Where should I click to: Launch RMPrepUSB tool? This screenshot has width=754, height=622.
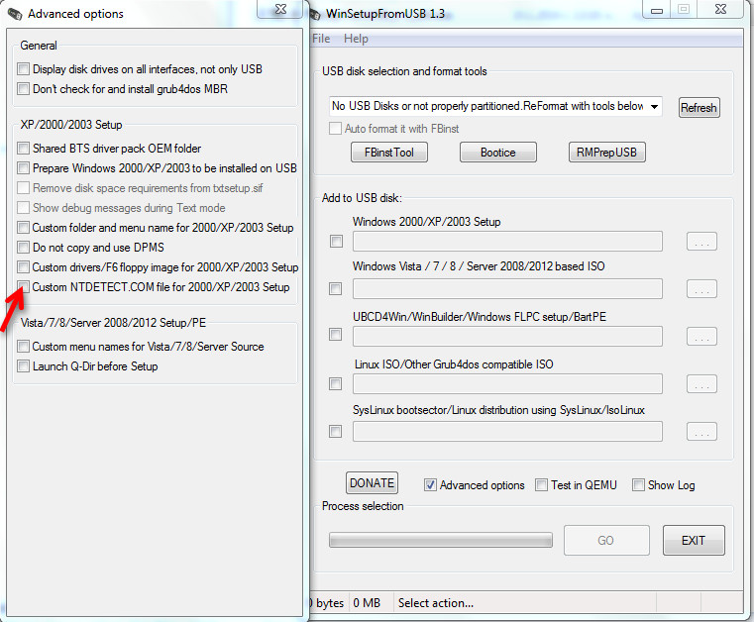pyautogui.click(x=606, y=153)
